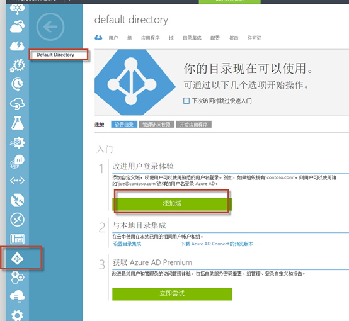
Task: Open the settings gear icon at sidebar bottom
Action: click(x=17, y=315)
